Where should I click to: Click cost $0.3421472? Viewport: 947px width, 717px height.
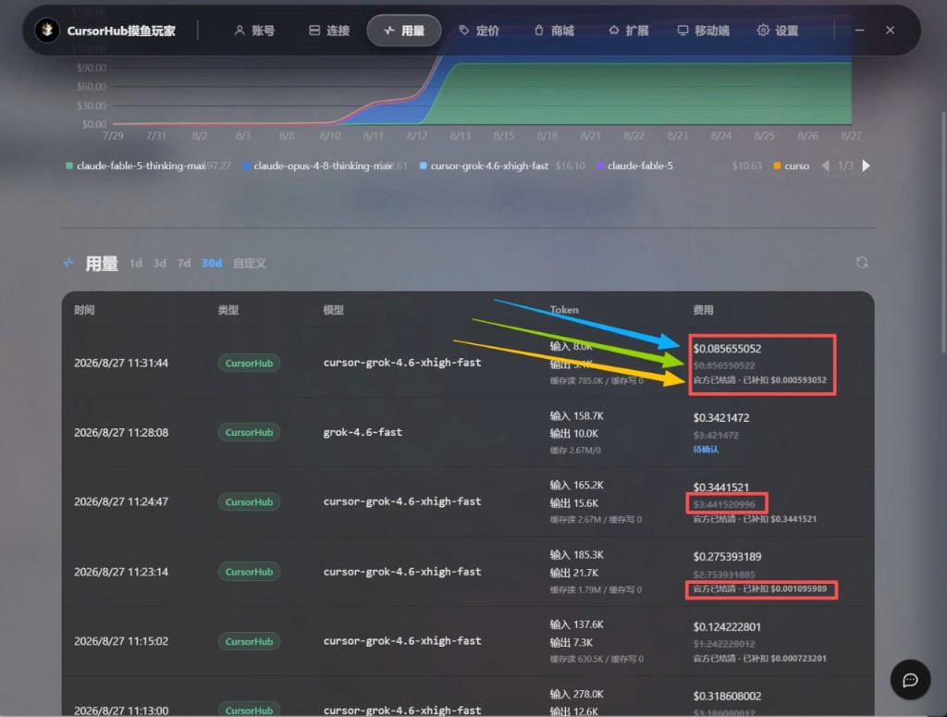pos(721,418)
